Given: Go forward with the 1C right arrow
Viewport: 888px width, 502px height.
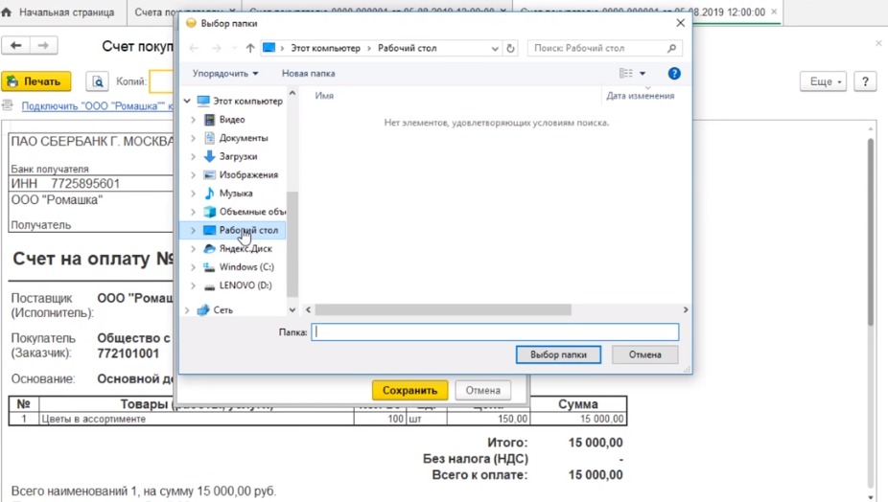Looking at the screenshot, I should click(43, 46).
